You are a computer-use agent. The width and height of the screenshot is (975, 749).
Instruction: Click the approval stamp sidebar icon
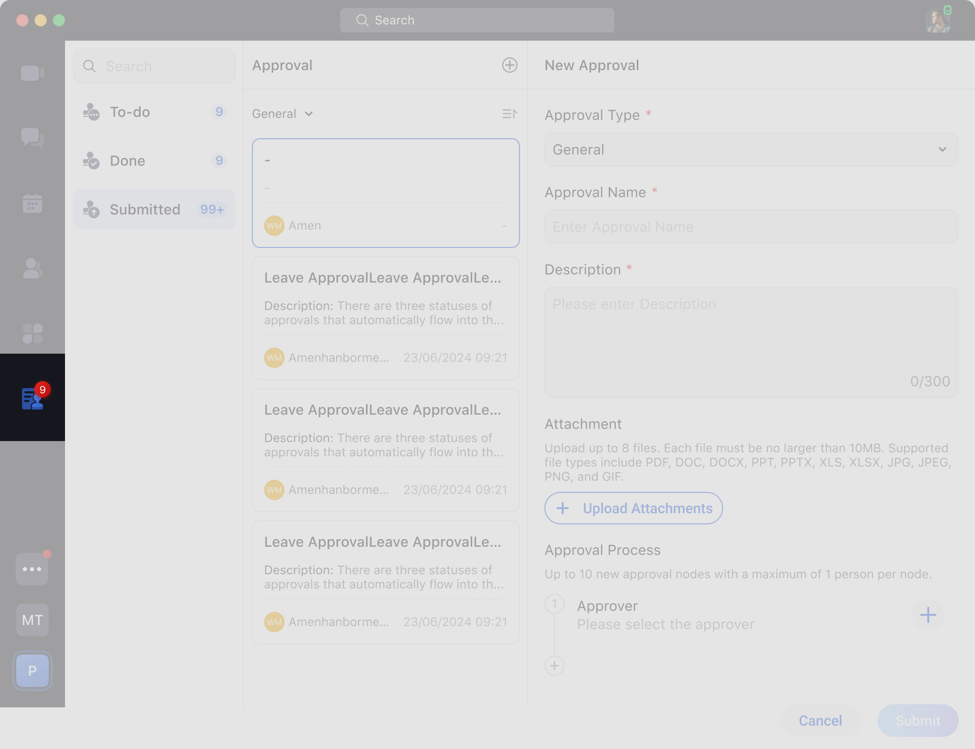point(32,398)
